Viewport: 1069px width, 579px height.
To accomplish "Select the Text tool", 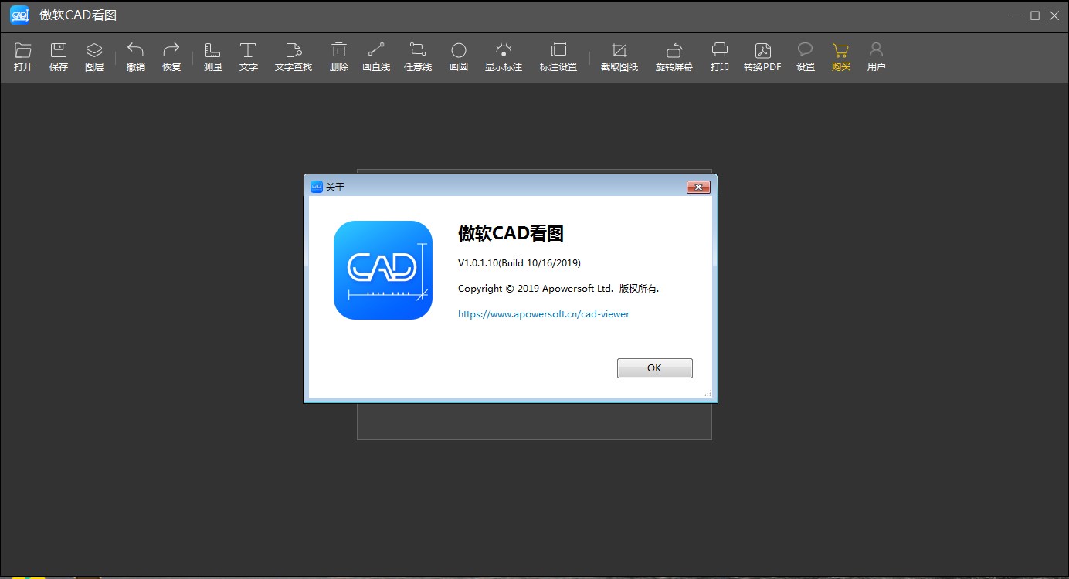I will pos(248,56).
